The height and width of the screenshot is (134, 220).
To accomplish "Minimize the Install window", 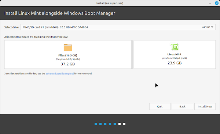I will pyautogui.click(x=210, y=3).
